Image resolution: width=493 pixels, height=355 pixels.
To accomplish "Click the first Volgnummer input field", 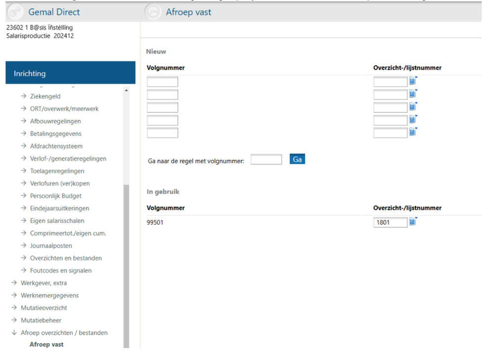I will tap(162, 82).
